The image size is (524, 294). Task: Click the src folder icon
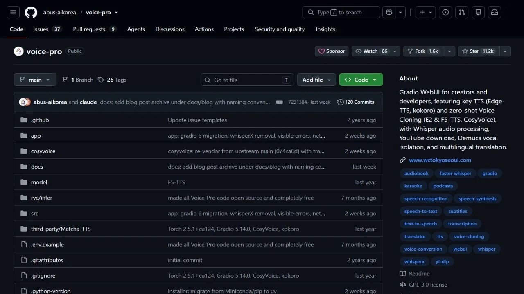(x=23, y=213)
